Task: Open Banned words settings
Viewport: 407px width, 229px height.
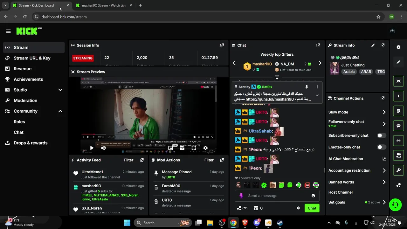Action: click(x=357, y=182)
